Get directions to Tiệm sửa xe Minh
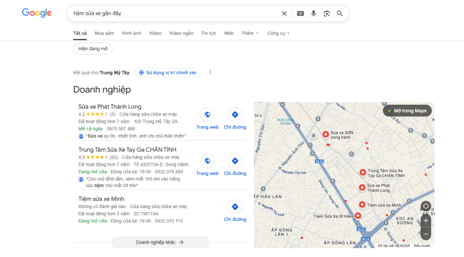Viewport: 464px width, 257px height. click(235, 211)
